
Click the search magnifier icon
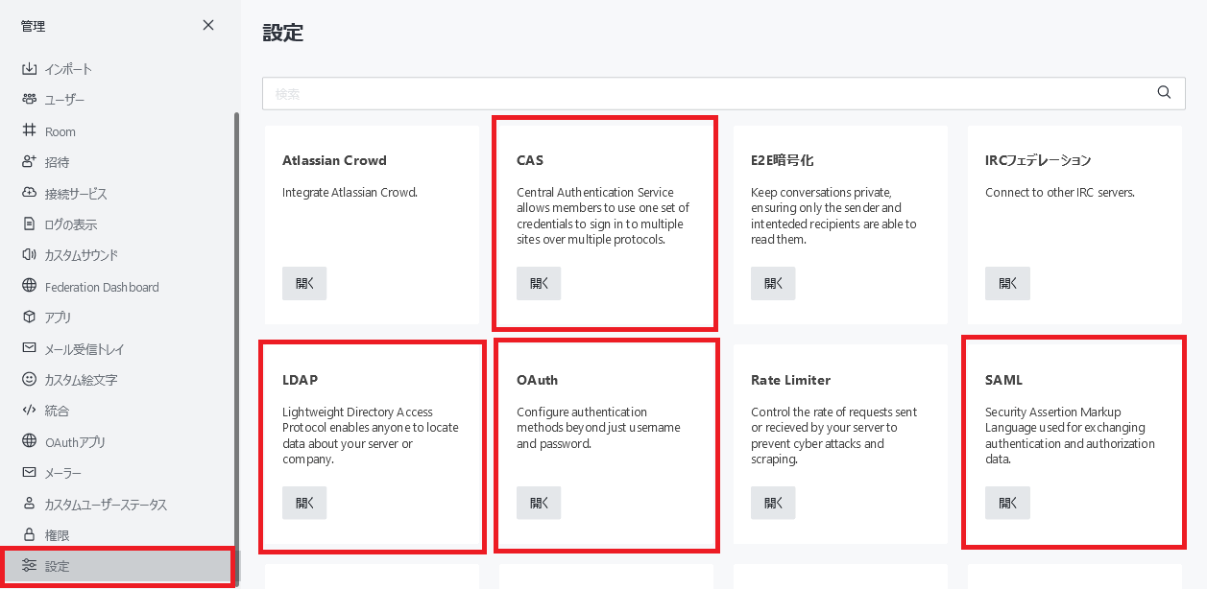(x=1164, y=93)
